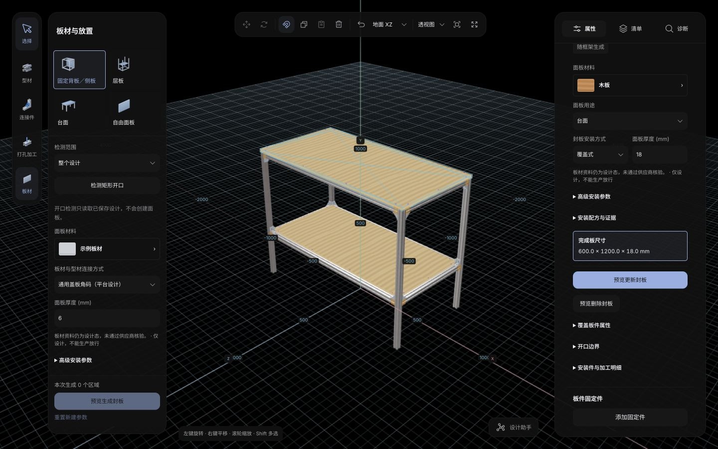The width and height of the screenshot is (718, 449).
Task: Select the 选择 pointer tool
Action: click(27, 33)
